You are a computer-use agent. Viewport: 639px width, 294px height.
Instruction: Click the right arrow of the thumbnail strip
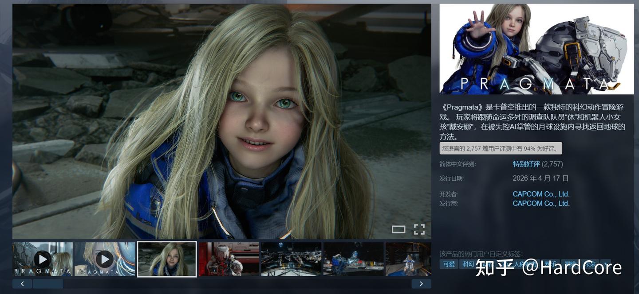[421, 284]
